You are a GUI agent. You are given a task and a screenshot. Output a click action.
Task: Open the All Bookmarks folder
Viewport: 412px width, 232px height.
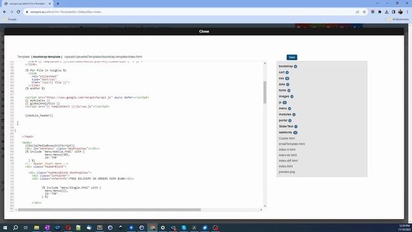(x=398, y=19)
